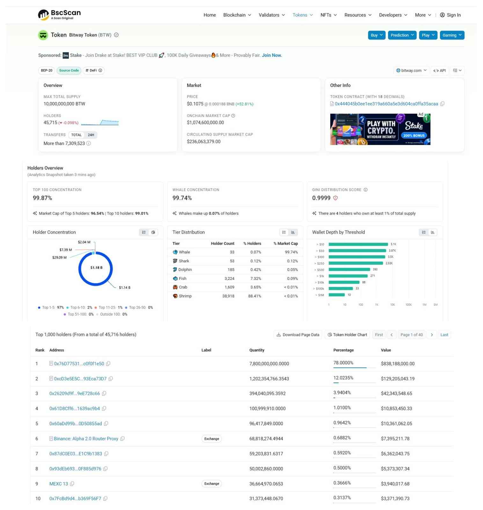Click the Join Now sponsored link
This screenshot has width=483, height=510.
click(272, 55)
